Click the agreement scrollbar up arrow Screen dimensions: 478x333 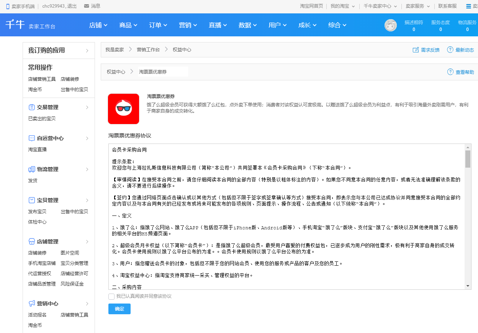pos(468,147)
